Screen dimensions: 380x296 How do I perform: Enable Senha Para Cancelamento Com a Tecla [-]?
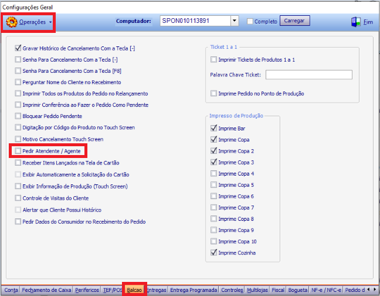(x=18, y=59)
